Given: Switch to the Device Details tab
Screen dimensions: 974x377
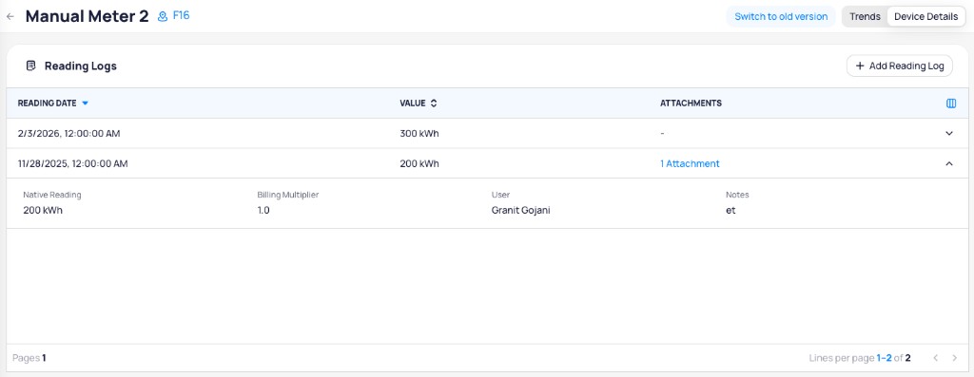Looking at the screenshot, I should click(925, 17).
